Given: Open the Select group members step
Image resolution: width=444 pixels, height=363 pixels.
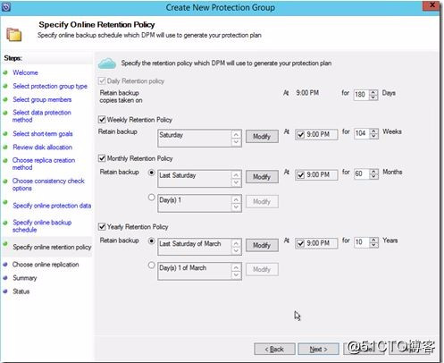Looking at the screenshot, I should click(x=42, y=99).
